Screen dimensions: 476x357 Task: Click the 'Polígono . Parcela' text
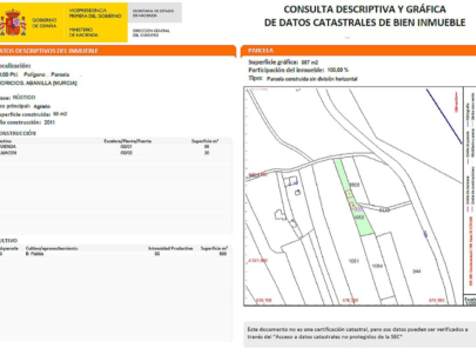pos(46,75)
